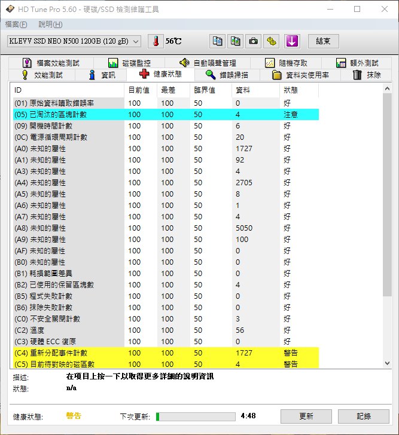Select row (C0) 不安全關閉計數
Viewport: 399px width, 435px height.
point(166,319)
